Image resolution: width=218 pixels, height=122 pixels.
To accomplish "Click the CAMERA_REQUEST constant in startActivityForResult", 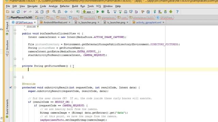I will point(94,55).
